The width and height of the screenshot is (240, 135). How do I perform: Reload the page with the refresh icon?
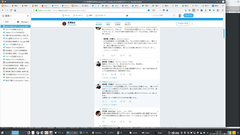[x=11, y=10]
